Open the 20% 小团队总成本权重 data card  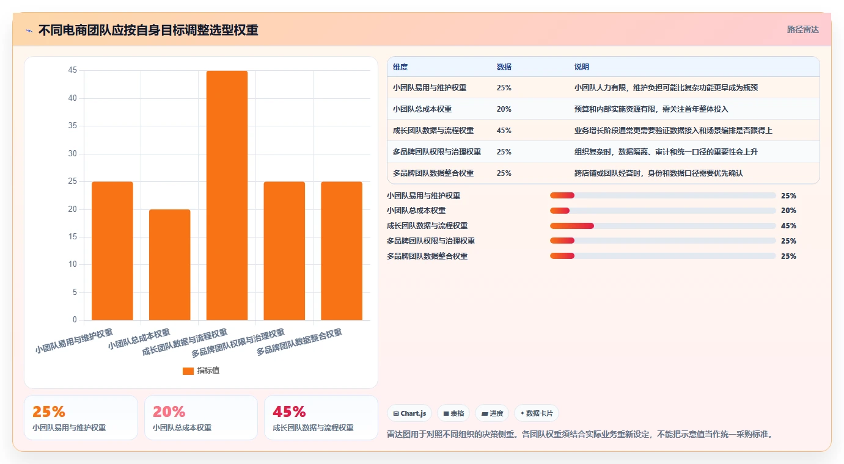coord(201,418)
